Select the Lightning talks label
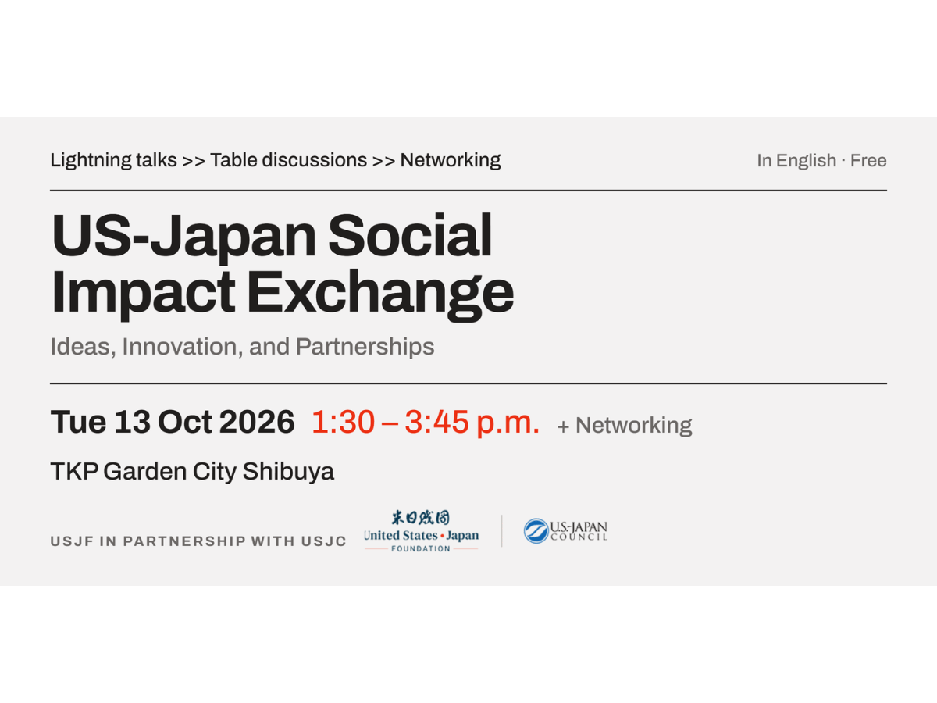Image resolution: width=937 pixels, height=703 pixels. [114, 160]
